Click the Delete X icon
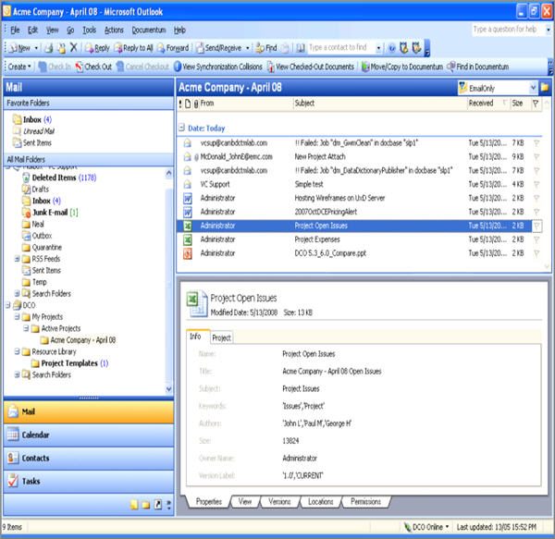Screen dimensions: 555x539 point(73,47)
